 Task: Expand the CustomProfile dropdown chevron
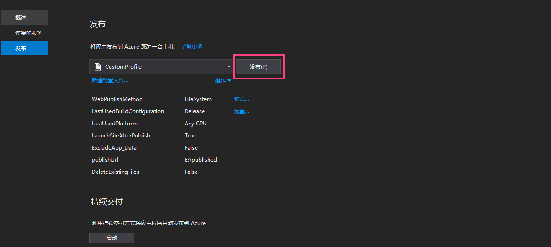tap(229, 66)
